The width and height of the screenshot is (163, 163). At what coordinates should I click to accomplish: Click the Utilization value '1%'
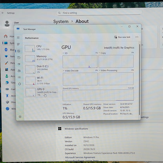tap(65, 108)
